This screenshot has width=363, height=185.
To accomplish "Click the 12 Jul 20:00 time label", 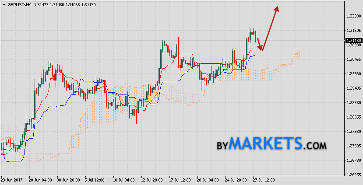I will [x=152, y=180].
